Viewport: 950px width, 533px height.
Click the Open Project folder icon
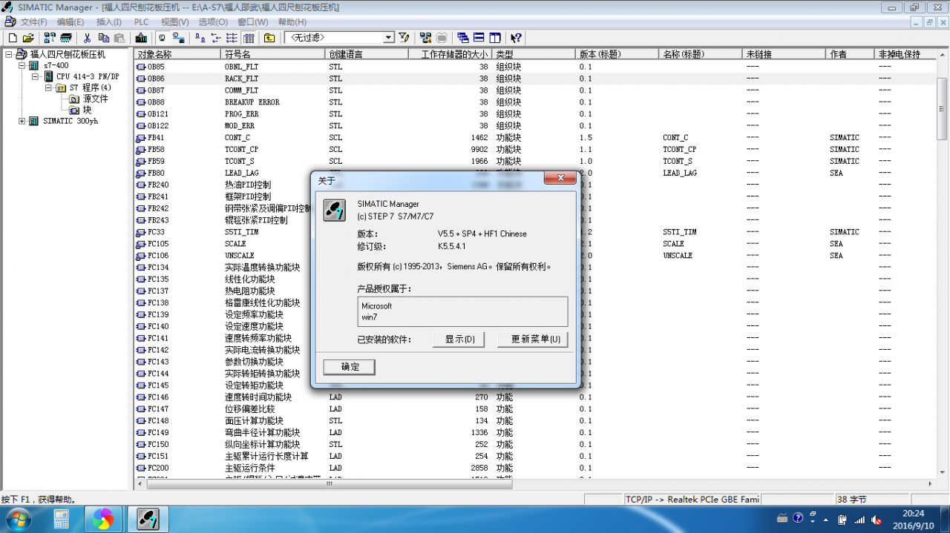tap(28, 37)
